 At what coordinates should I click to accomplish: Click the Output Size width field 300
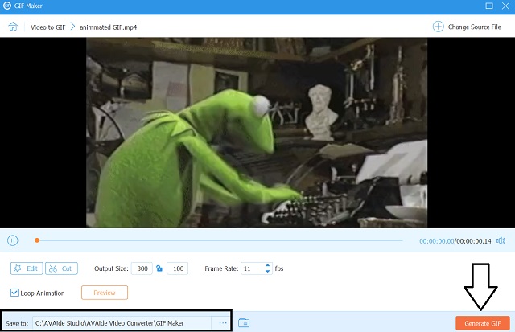coord(142,268)
